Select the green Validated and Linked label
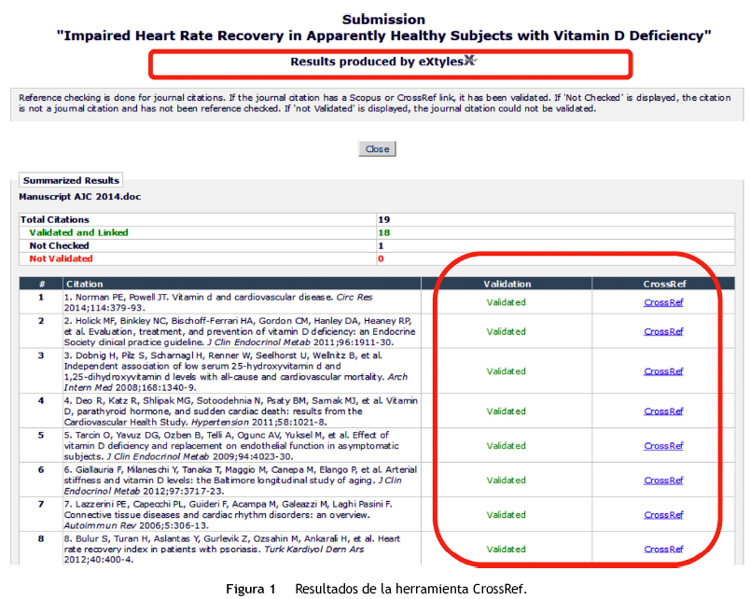Viewport: 750px width, 599px height. tap(78, 232)
